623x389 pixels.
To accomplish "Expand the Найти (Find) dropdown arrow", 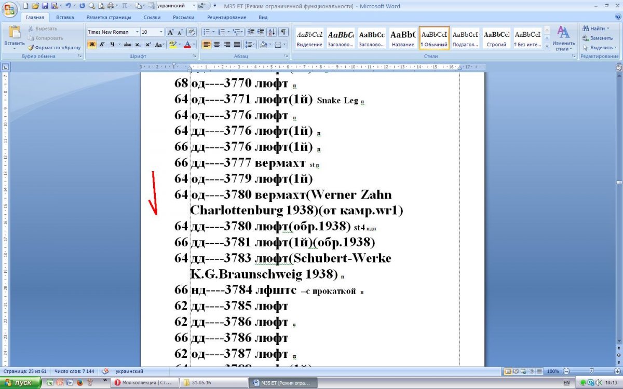I will pyautogui.click(x=616, y=29).
